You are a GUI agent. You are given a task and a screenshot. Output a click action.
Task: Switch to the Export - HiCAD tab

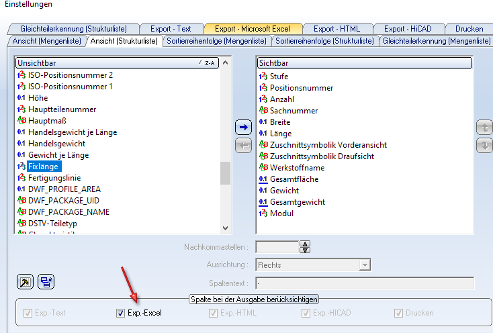408,29
